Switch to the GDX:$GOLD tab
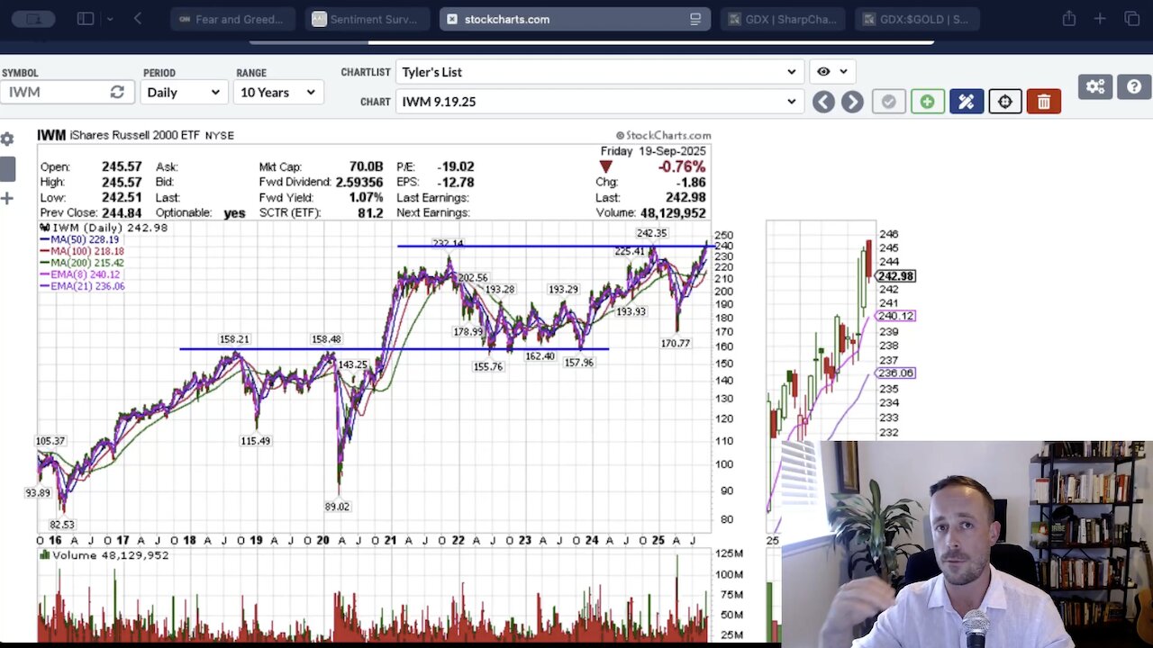This screenshot has height=648, width=1153. click(x=917, y=19)
